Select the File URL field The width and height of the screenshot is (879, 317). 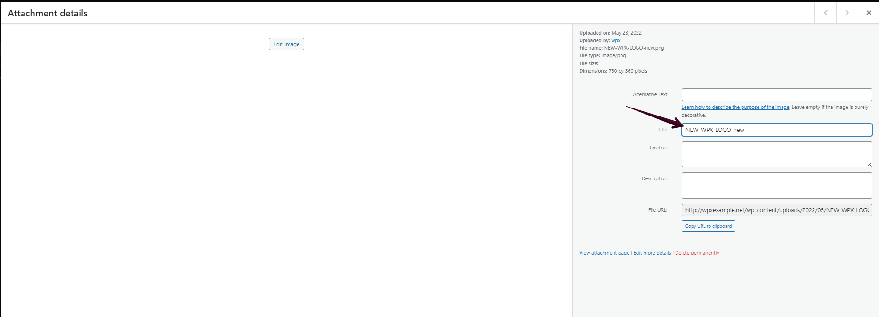[776, 210]
